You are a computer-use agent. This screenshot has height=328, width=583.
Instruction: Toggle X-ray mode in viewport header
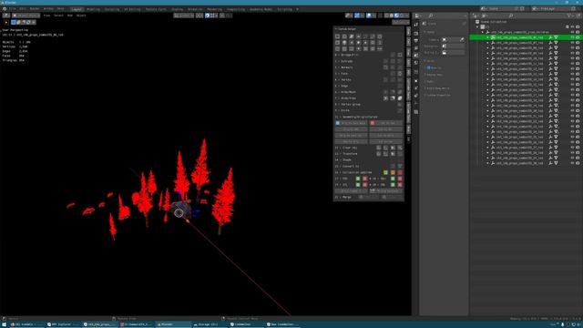[380, 15]
